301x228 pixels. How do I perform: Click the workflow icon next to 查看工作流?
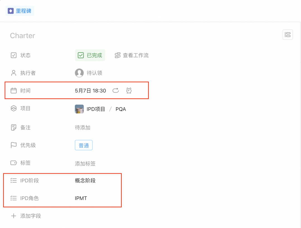tap(118, 55)
